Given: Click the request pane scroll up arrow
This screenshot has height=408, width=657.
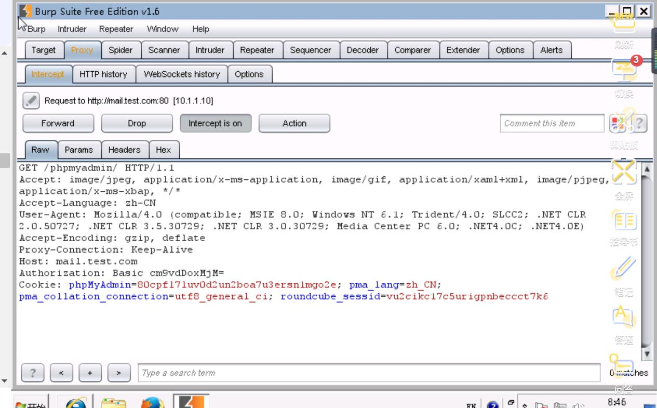Looking at the screenshot, I should [x=646, y=168].
